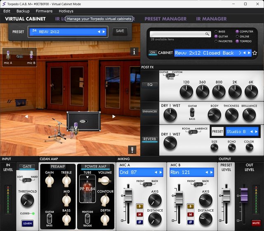The image size is (264, 231).
Task: Select the mic A microphone icon
Action: (x=8, y=55)
